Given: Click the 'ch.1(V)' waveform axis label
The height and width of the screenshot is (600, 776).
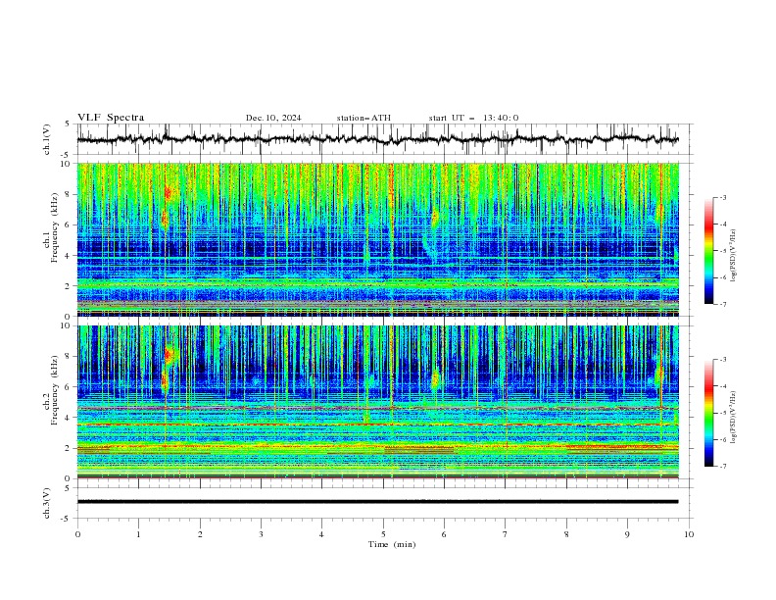Looking at the screenshot, I should click(47, 139).
